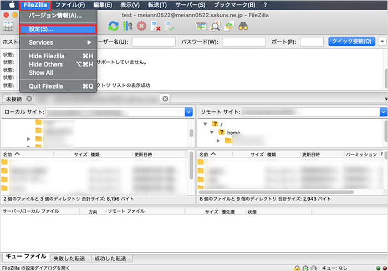Image resolution: width=388 pixels, height=271 pixels.
Task: Switch to the 失敗した転送 tab
Action: (69, 258)
